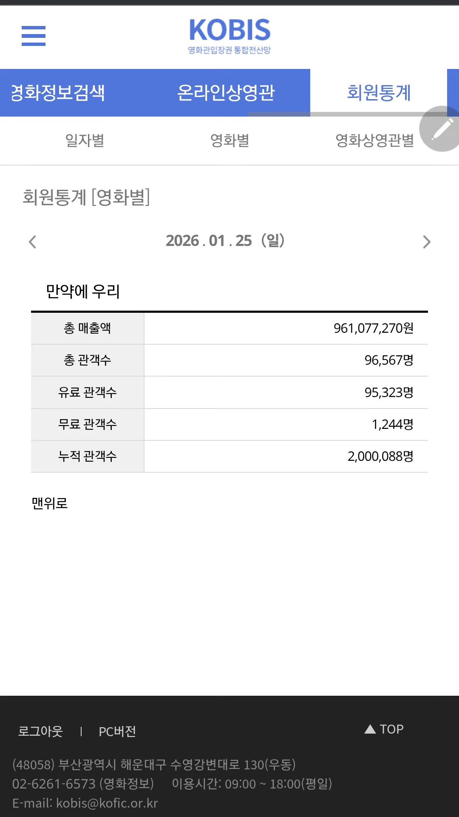The image size is (459, 817).
Task: Open the 일자별 sub-tab
Action: [85, 140]
